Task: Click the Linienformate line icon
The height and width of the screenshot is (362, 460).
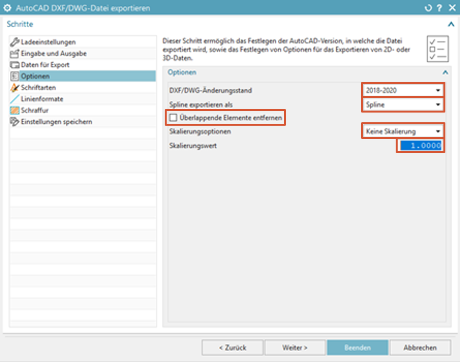Action: pyautogui.click(x=15, y=99)
